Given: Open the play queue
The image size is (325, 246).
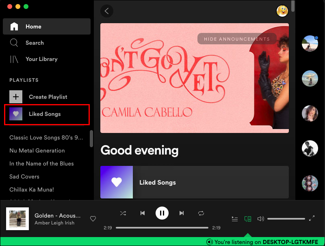Looking at the screenshot, I should [235, 219].
